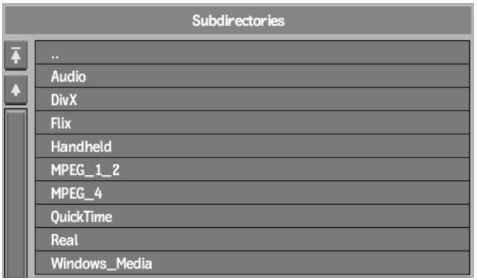Click the Subdirectories header bar

[x=238, y=20]
